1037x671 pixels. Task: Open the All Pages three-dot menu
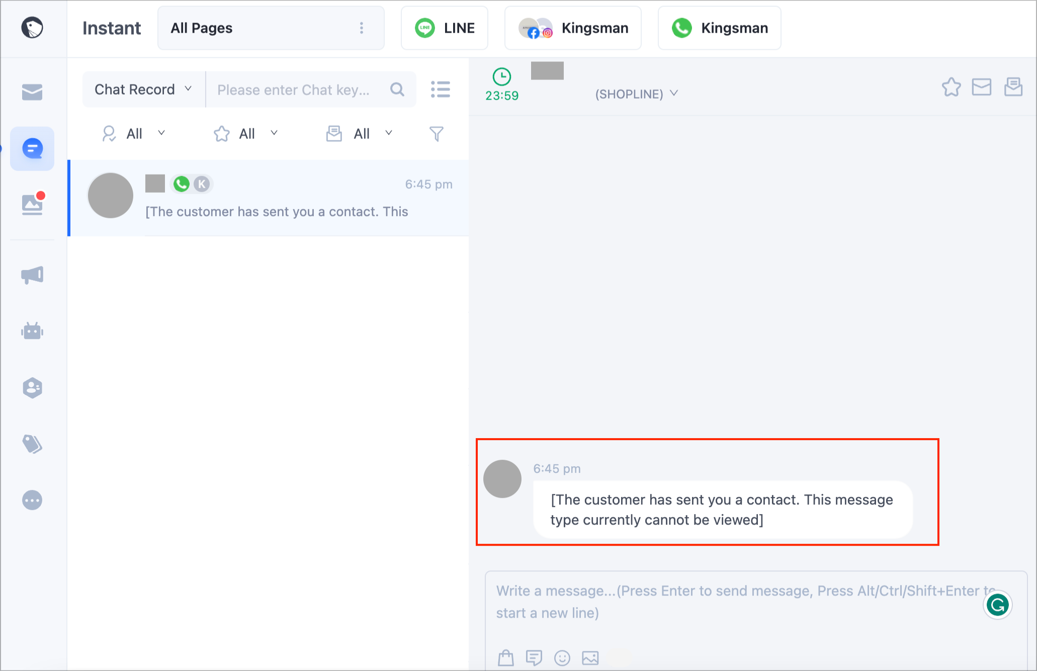(362, 28)
